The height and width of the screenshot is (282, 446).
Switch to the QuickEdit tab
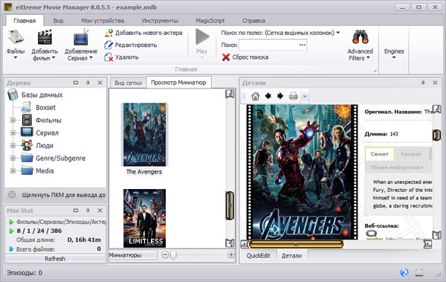point(258,255)
